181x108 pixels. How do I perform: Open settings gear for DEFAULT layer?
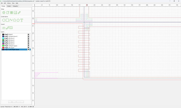coord(28,34)
